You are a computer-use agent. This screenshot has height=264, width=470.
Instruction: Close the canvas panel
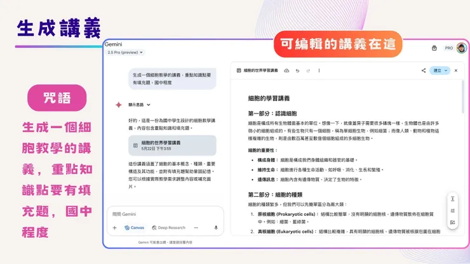456,70
